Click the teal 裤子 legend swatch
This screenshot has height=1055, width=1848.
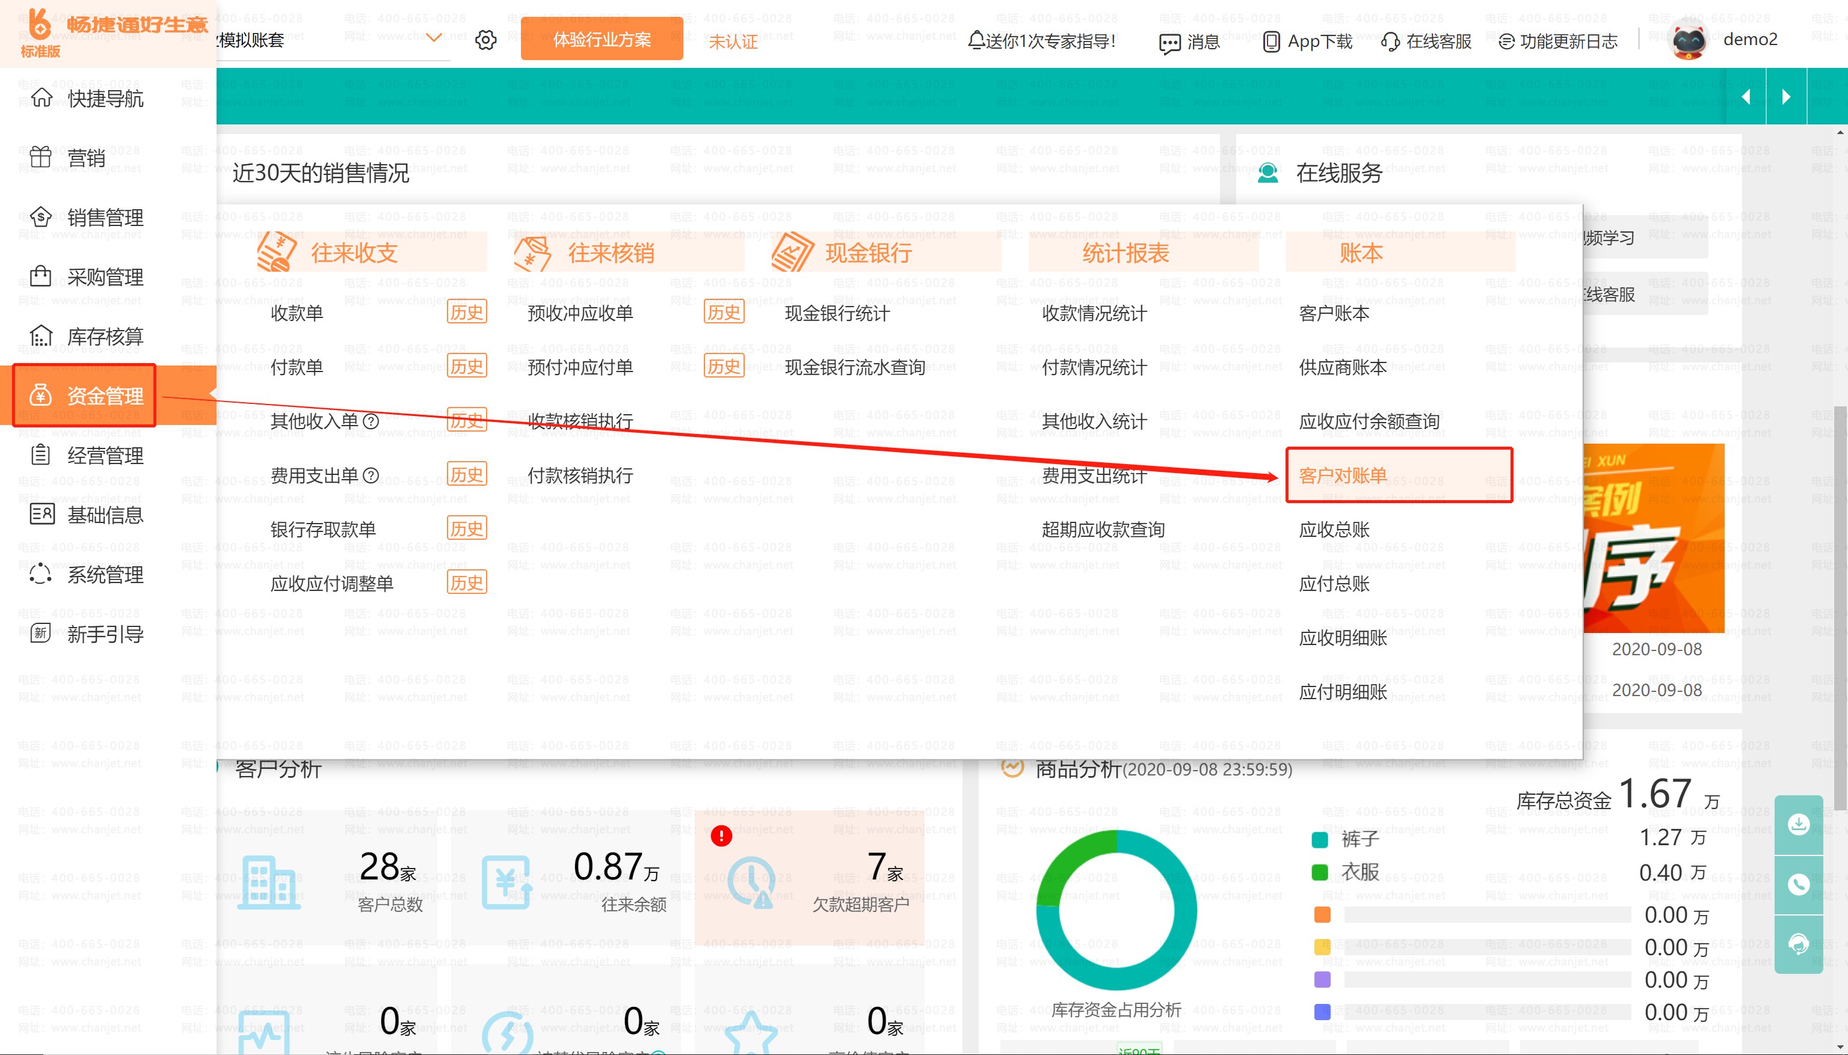1319,840
